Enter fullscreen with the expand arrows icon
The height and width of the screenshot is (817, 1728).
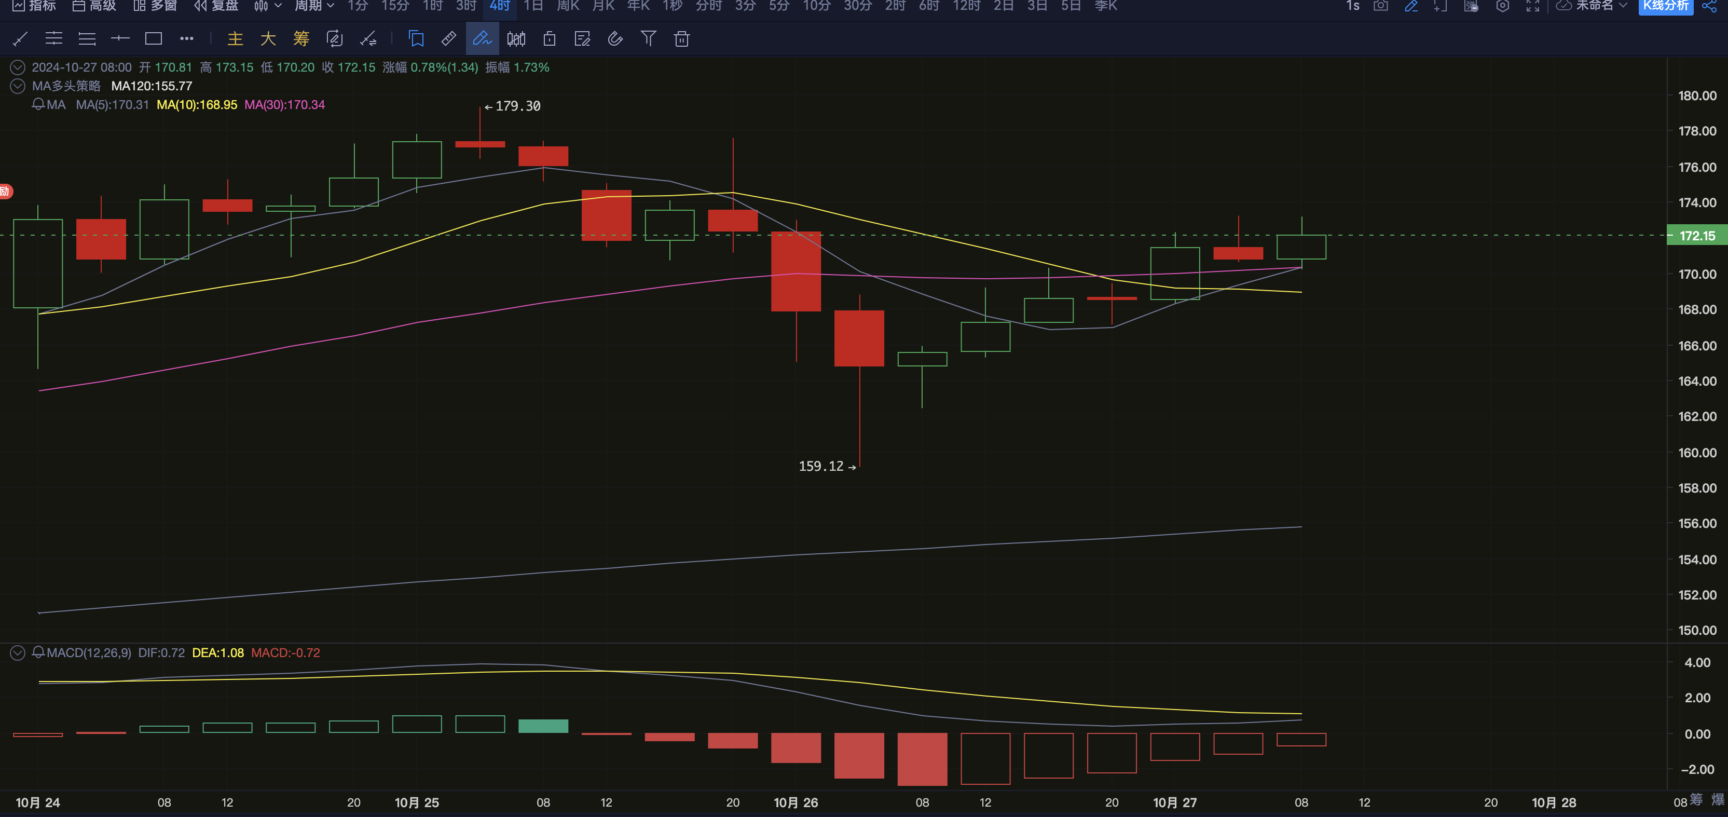1533,6
